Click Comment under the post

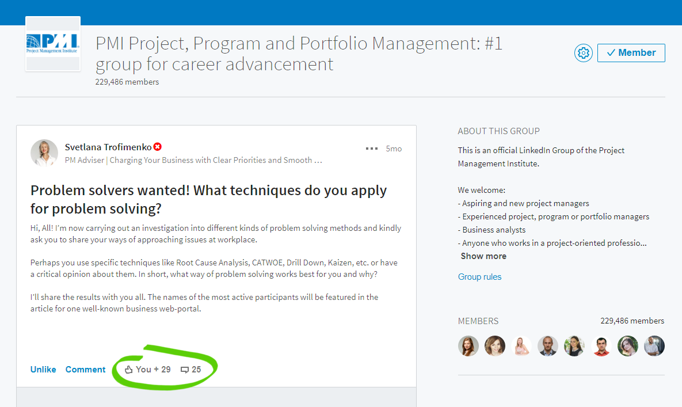pos(85,370)
